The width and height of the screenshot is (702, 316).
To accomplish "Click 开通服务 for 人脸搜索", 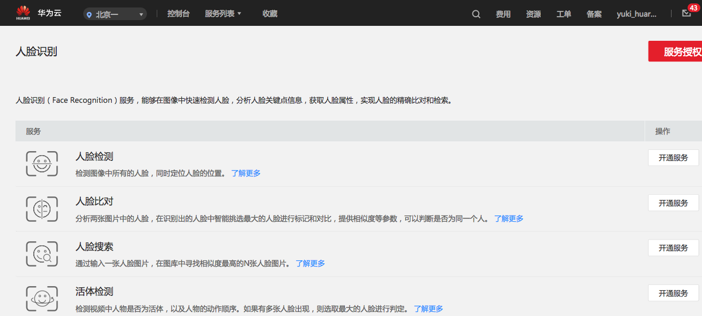I will pos(673,248).
